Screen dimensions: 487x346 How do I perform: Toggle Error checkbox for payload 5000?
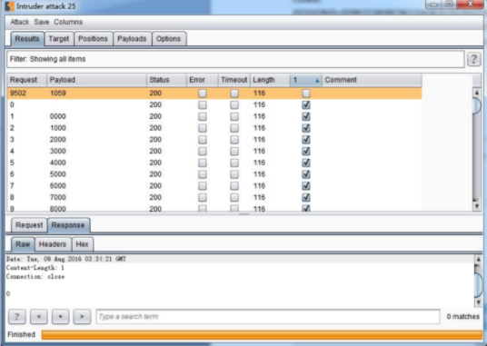[x=203, y=174]
